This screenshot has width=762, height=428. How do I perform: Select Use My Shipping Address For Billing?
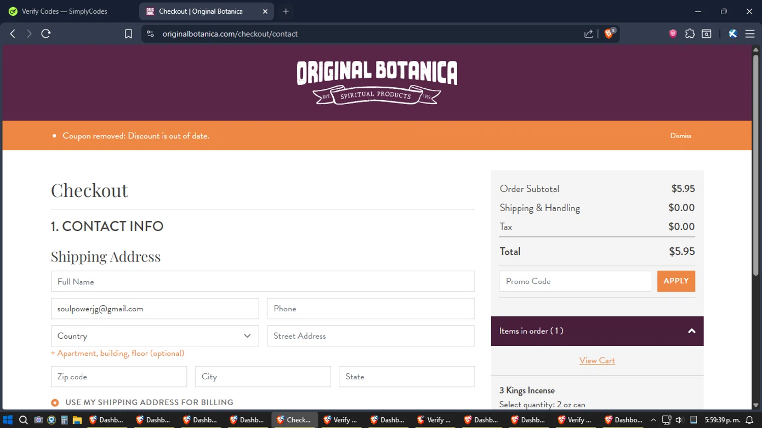55,403
